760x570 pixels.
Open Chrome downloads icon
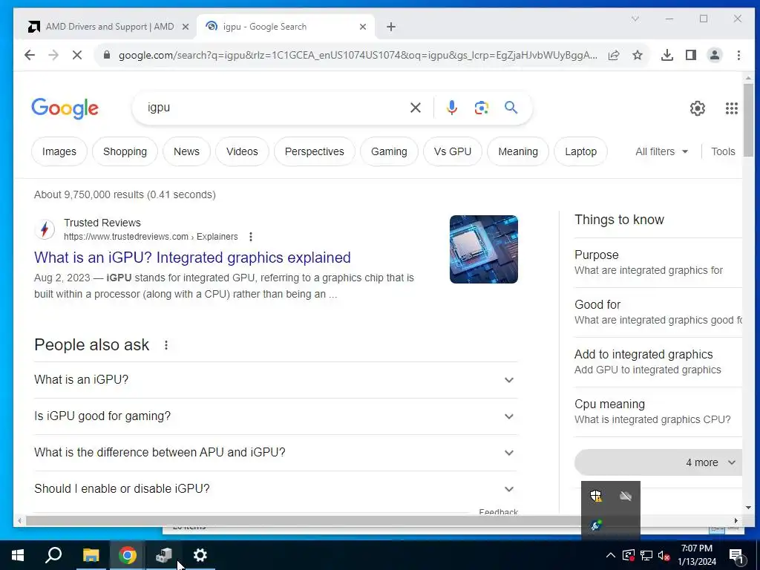click(667, 55)
